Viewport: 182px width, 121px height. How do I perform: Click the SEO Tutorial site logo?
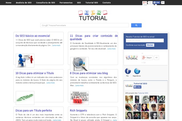pos(93,15)
